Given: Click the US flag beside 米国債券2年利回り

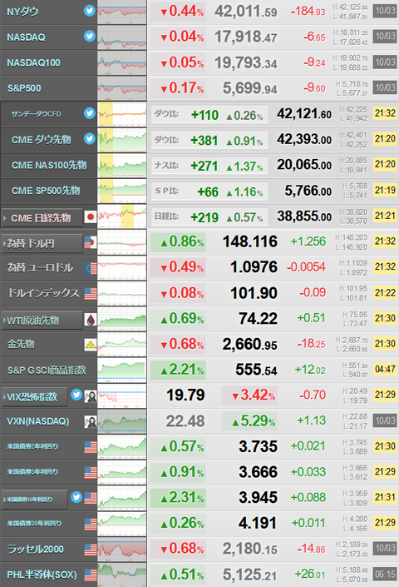Looking at the screenshot, I should (91, 447).
